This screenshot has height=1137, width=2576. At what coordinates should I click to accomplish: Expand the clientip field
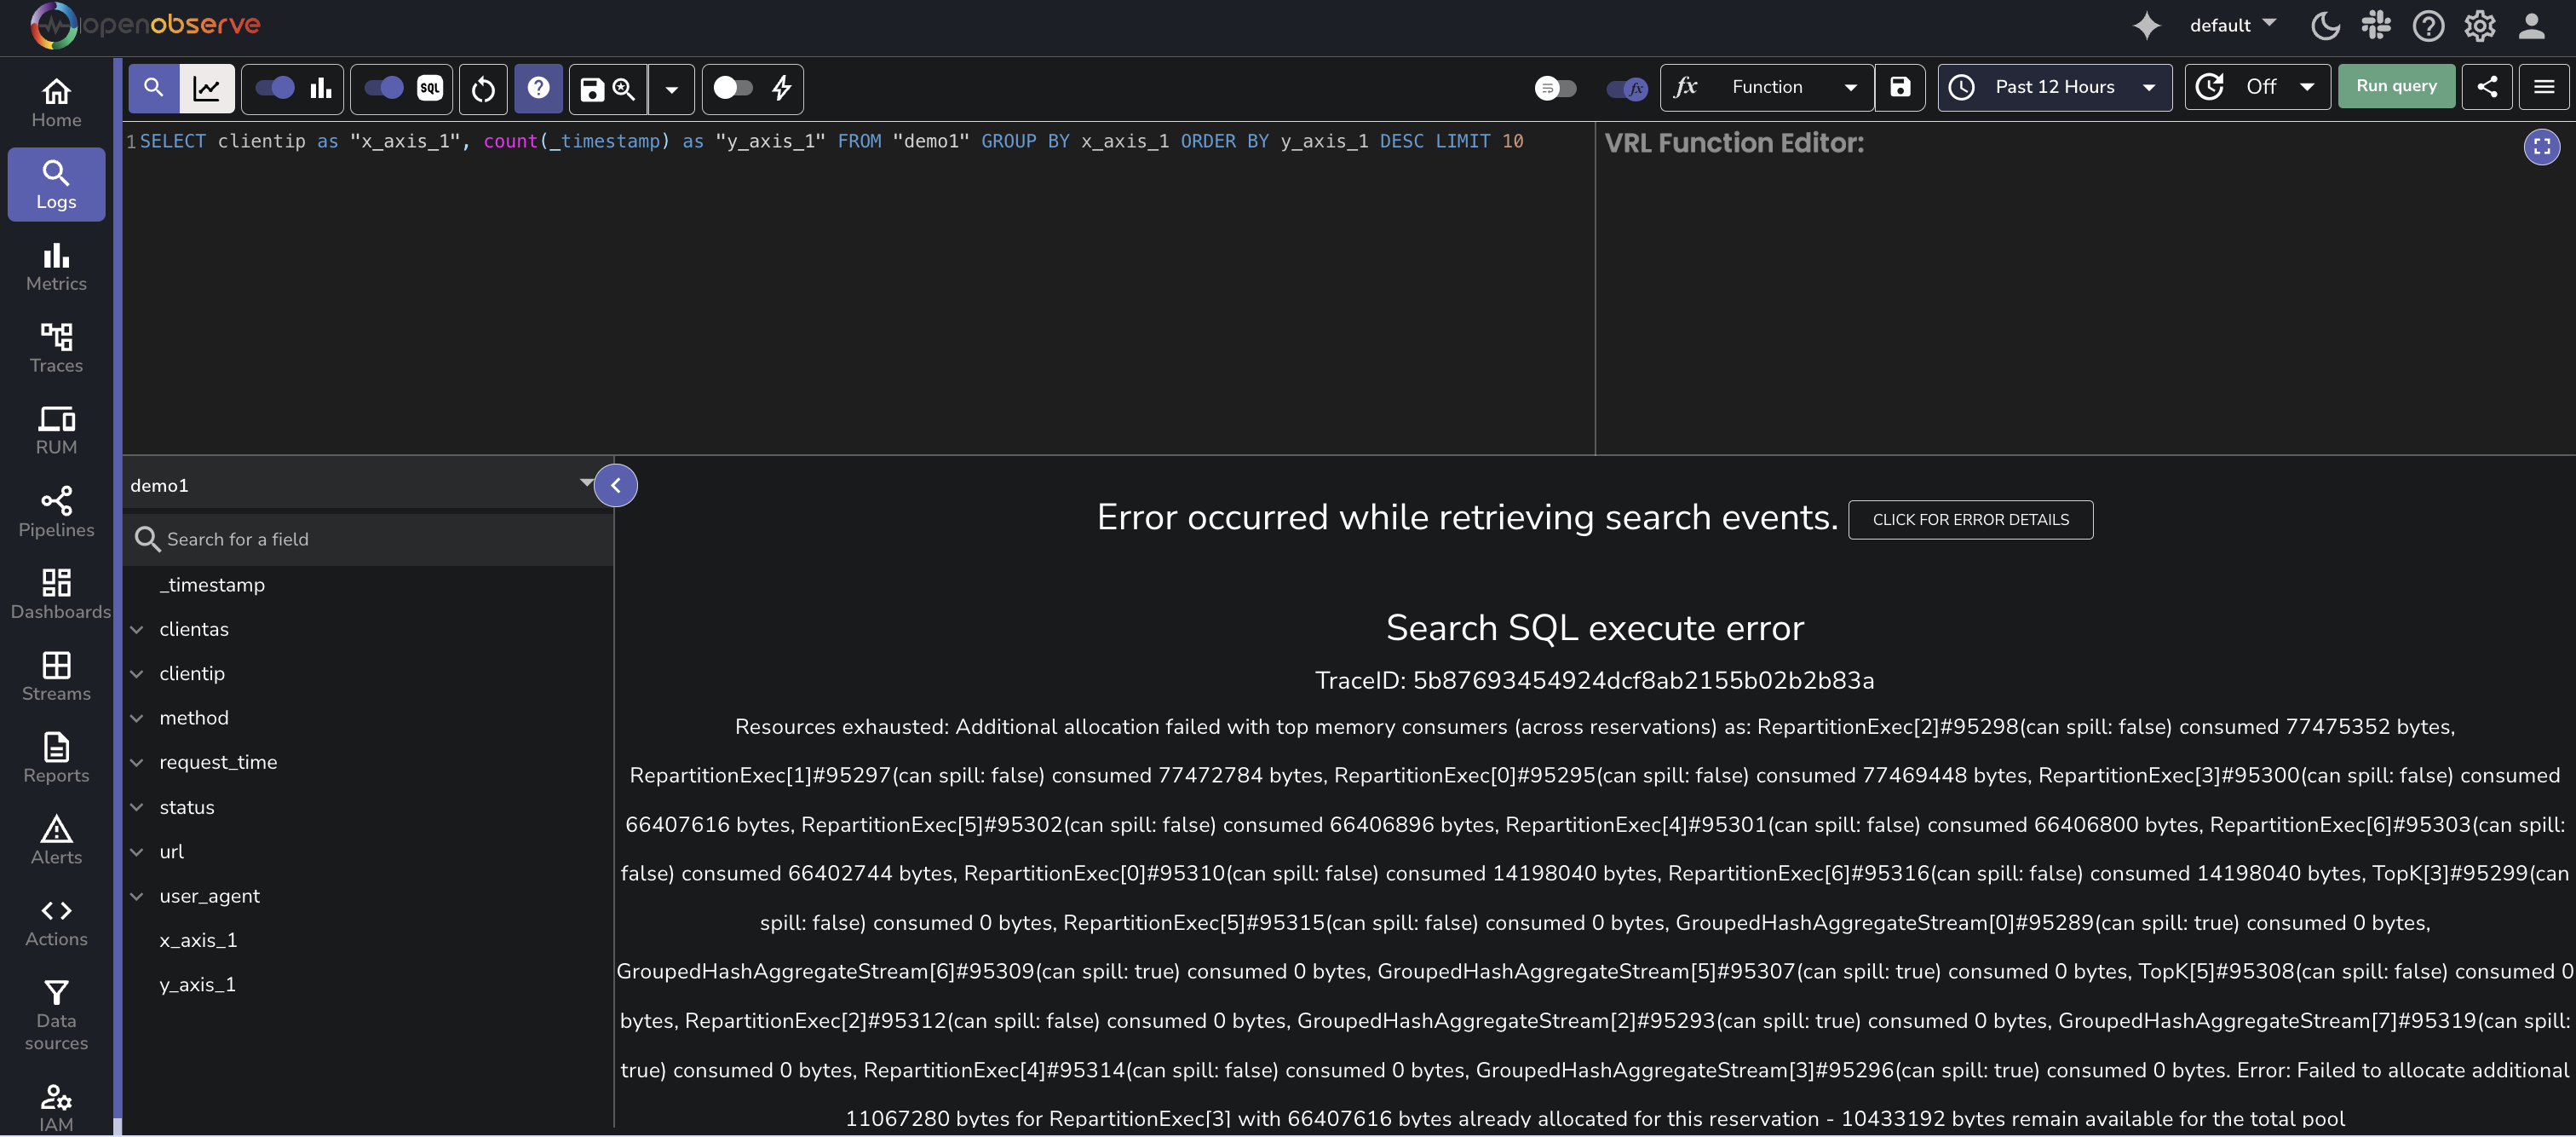[x=137, y=673]
